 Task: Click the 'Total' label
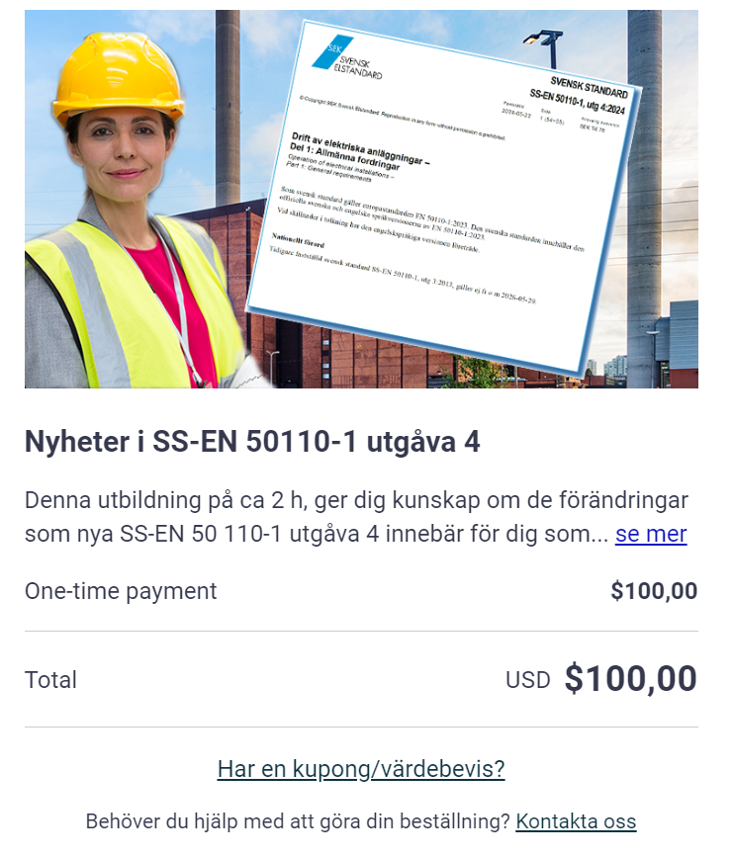click(50, 680)
